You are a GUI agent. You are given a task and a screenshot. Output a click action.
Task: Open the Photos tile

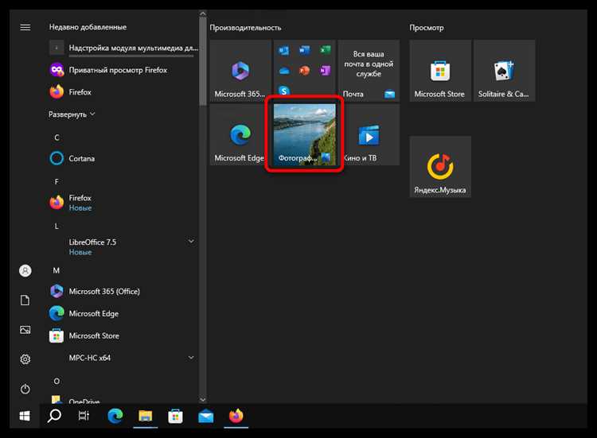pos(305,134)
